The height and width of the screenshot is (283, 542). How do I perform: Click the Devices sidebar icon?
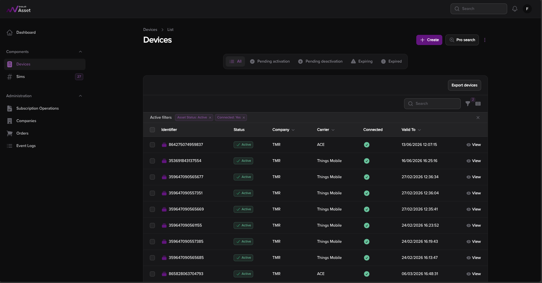(10, 64)
